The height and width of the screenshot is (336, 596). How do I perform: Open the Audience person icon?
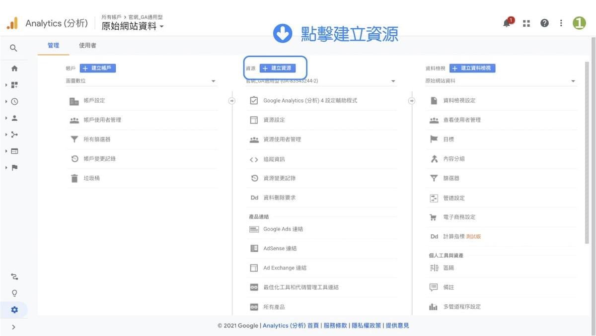14,118
